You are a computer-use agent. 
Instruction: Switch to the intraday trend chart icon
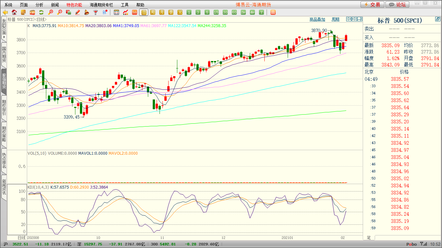126,12
